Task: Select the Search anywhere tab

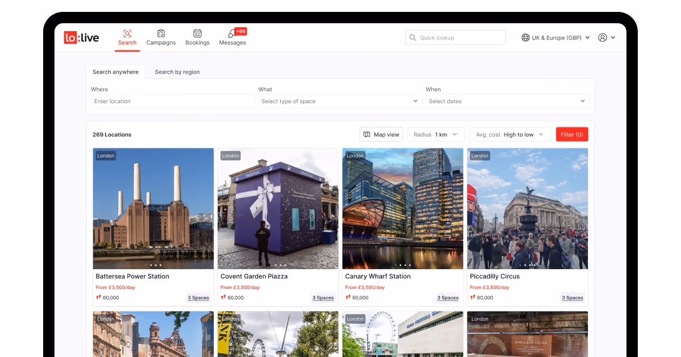Action: click(116, 72)
